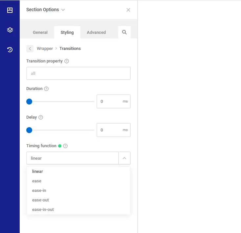Show help for Duration

46,89
